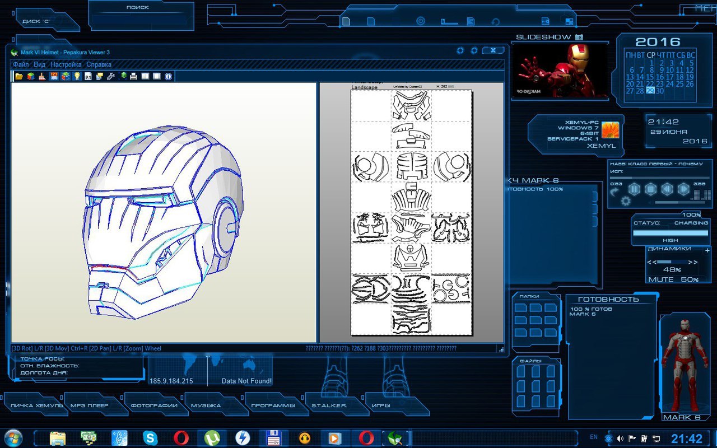
Task: Open the Справка menu
Action: pyautogui.click(x=99, y=64)
